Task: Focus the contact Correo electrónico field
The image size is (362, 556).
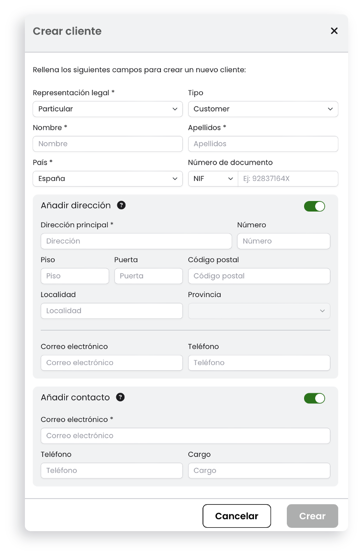Action: (x=185, y=436)
